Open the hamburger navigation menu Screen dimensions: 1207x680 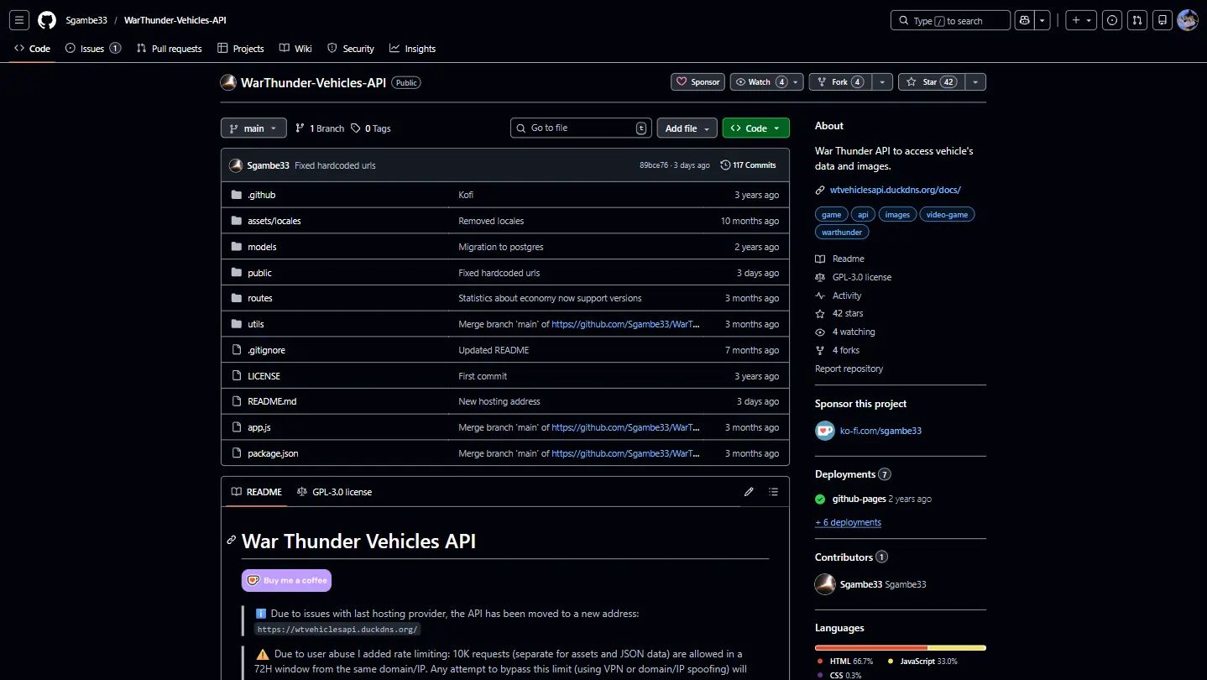[x=19, y=20]
